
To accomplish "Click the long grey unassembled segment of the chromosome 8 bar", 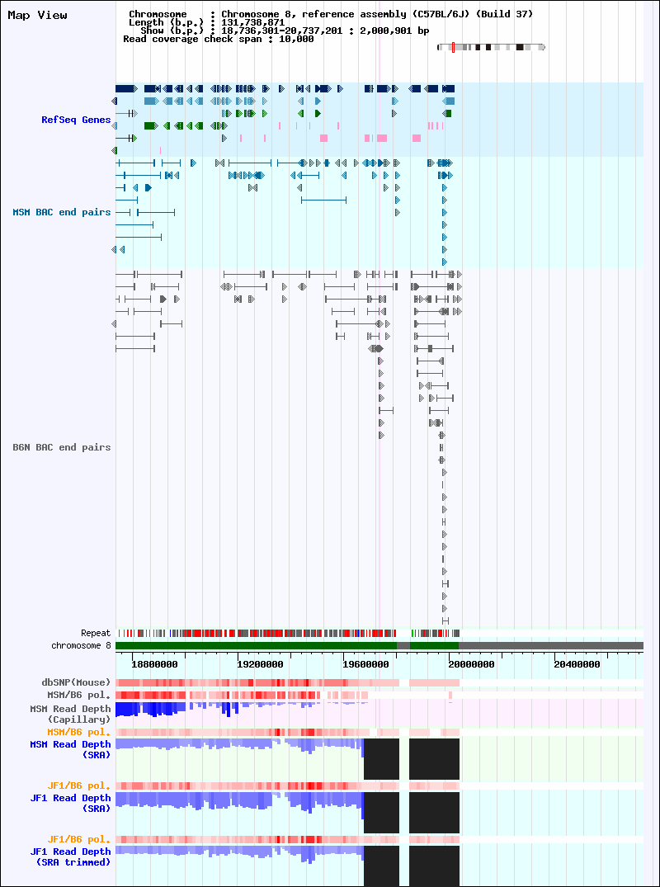I will click(x=551, y=645).
